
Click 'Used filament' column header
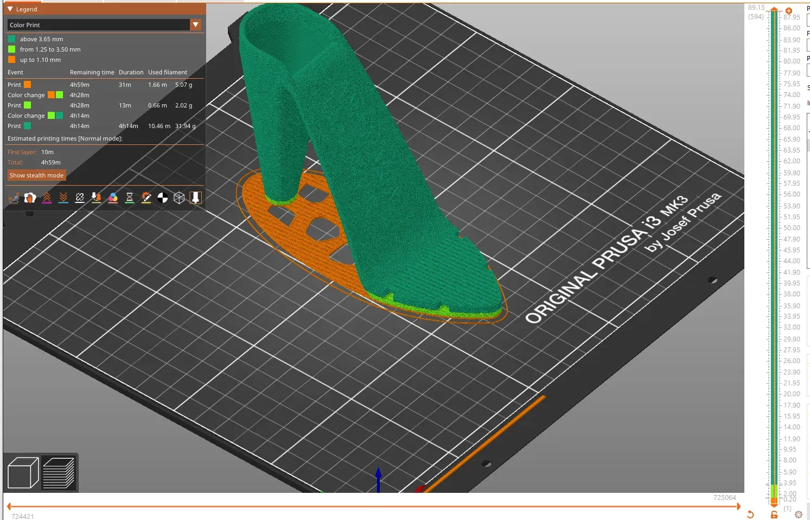pyautogui.click(x=168, y=72)
